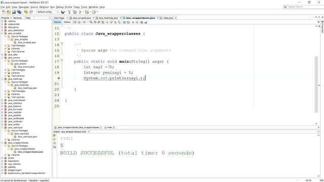Switch to the Java_hashmap.java editor tab
The width and height of the screenshot is (324, 182).
108,18
